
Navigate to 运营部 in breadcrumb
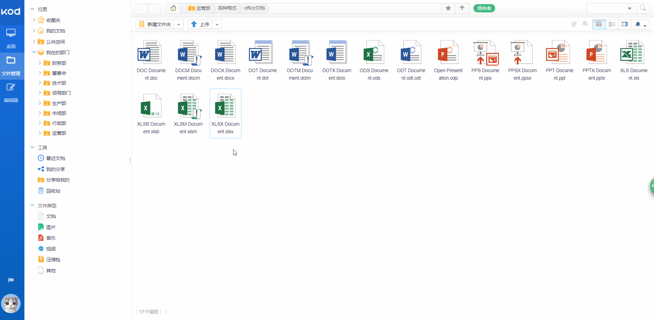pos(199,8)
